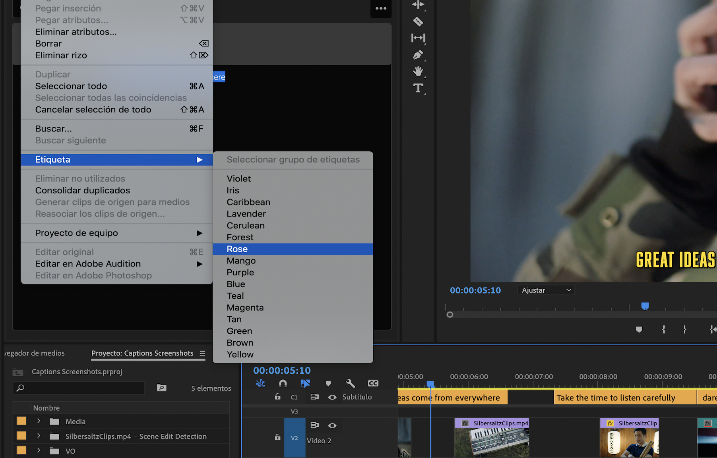
Task: Choose Eliminar atributos... menu item
Action: point(117,32)
